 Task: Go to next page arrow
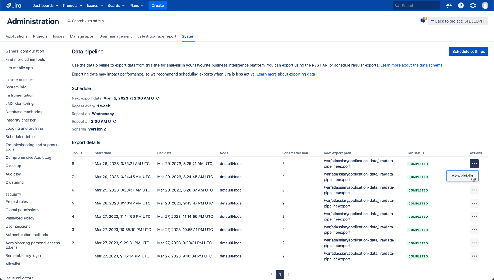pyautogui.click(x=289, y=274)
